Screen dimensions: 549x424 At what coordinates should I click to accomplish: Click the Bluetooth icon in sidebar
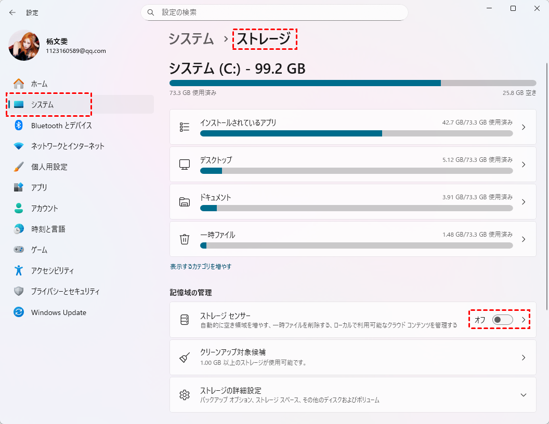click(19, 125)
